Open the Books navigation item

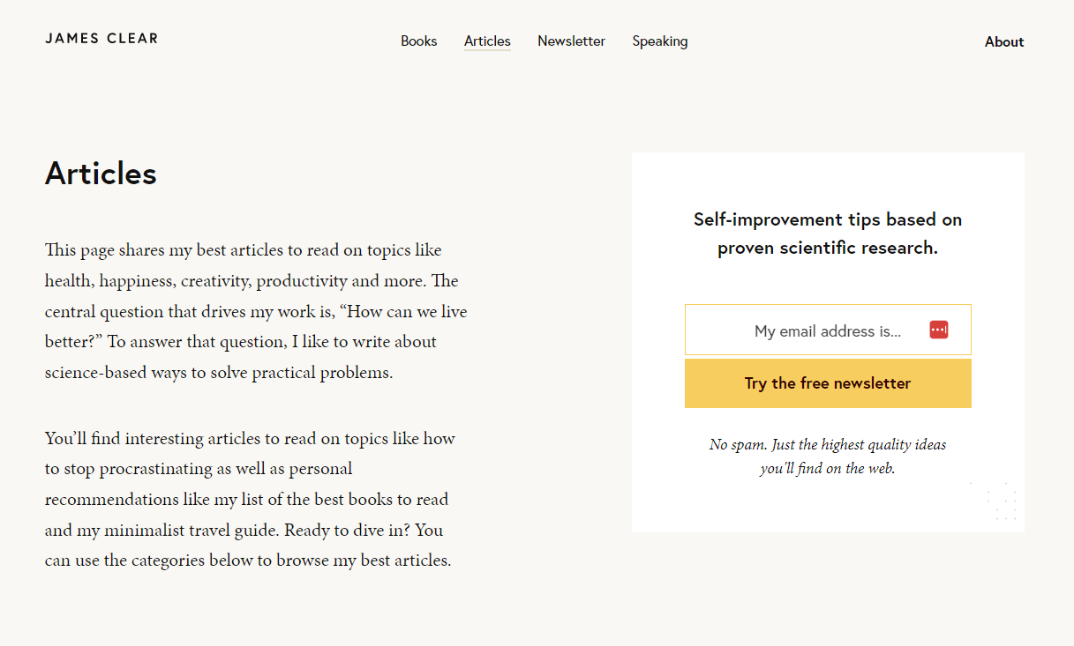point(419,41)
